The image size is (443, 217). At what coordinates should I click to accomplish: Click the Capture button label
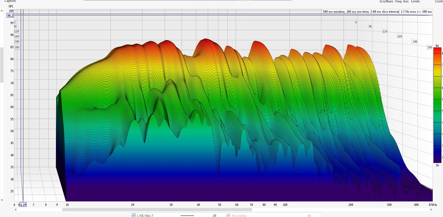pyautogui.click(x=10, y=1)
